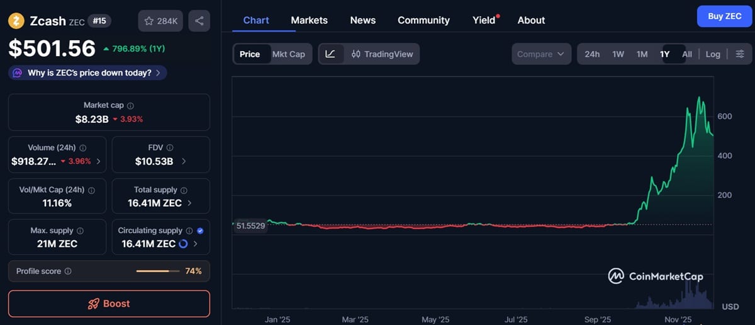Click the Buy ZEC button
The width and height of the screenshot is (755, 325).
click(x=724, y=16)
